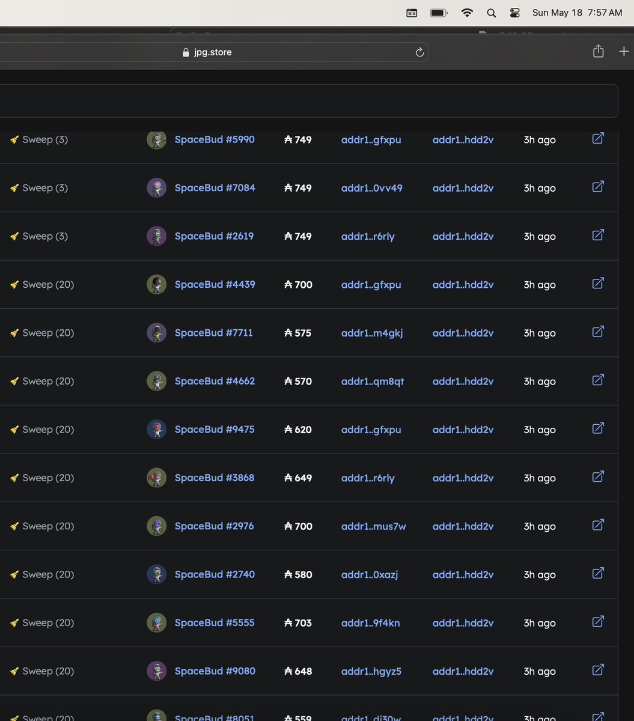This screenshot has width=634, height=721.
Task: Click the SpaceBud #9080 avatar thumbnail
Action: pyautogui.click(x=157, y=671)
